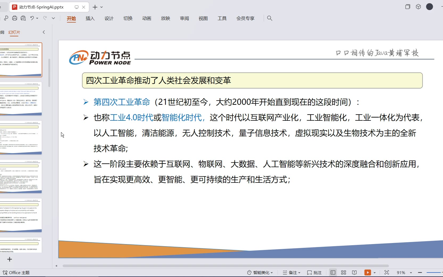Click the 会员专享 menu item

point(245,18)
